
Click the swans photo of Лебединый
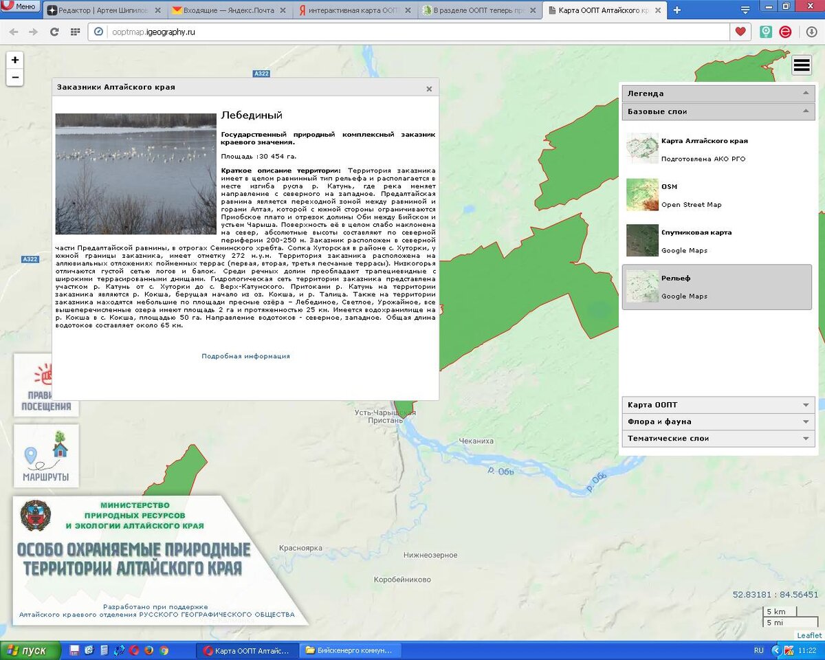136,174
